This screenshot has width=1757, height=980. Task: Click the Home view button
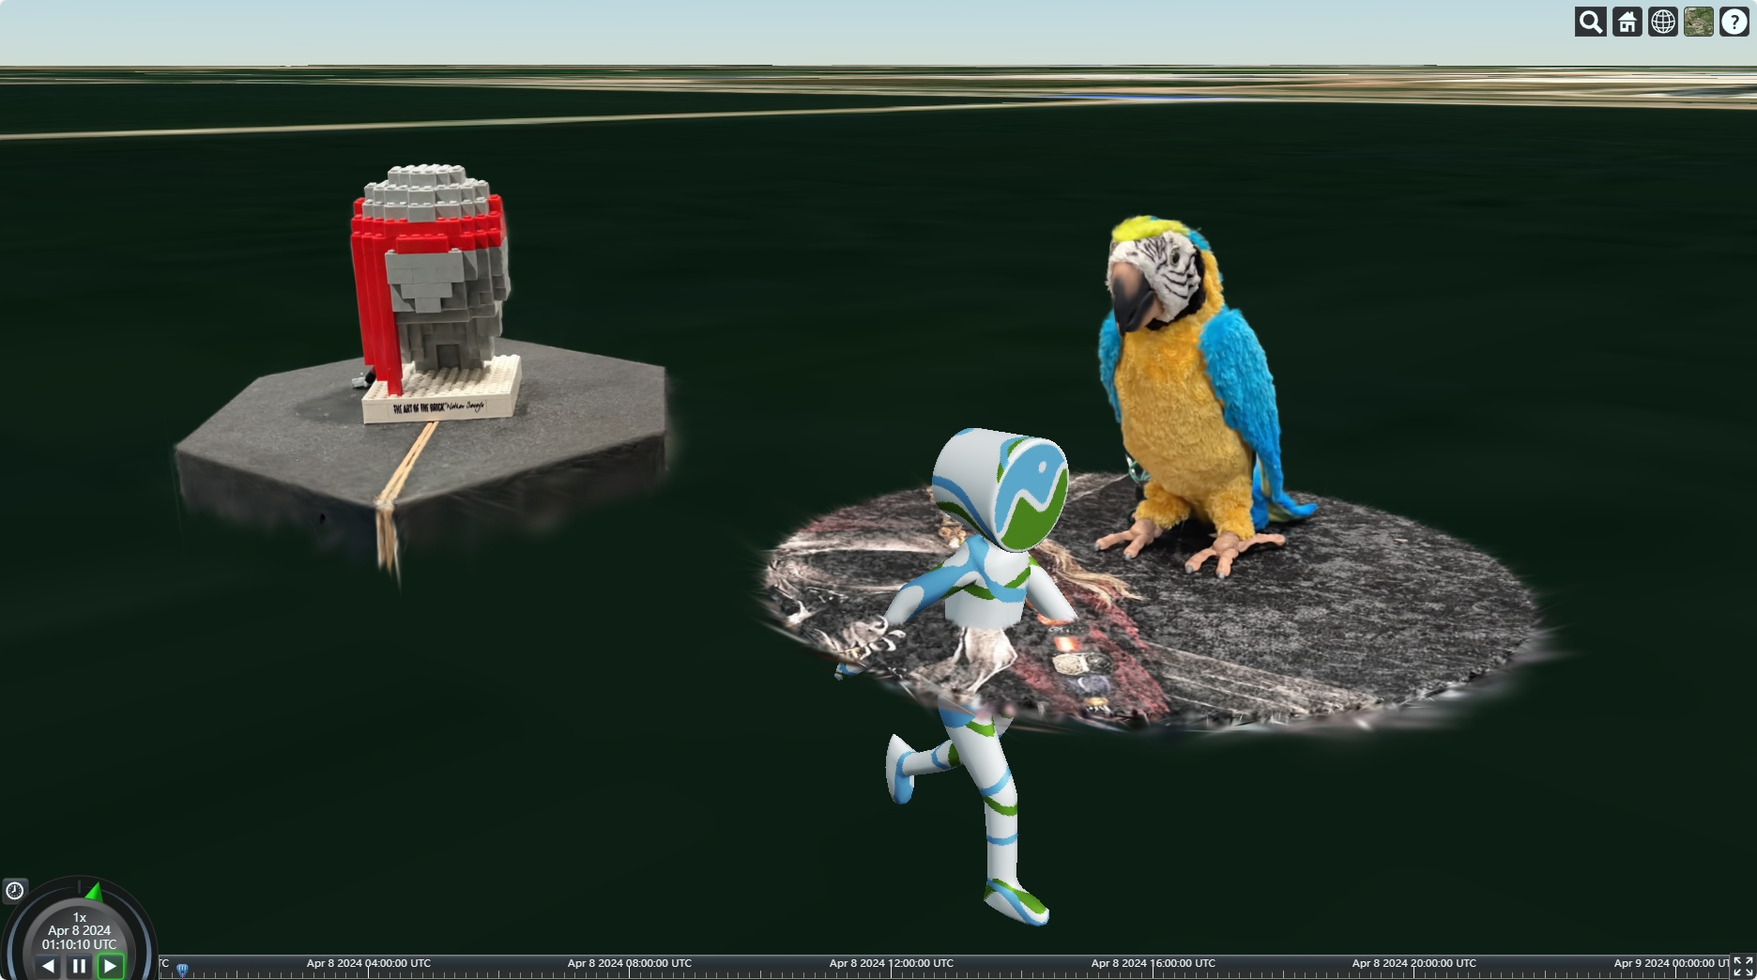1627,22
